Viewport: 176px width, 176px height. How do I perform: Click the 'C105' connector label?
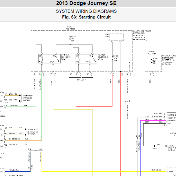coord(32,166)
